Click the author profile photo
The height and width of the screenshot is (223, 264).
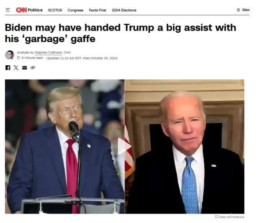pos(9,55)
